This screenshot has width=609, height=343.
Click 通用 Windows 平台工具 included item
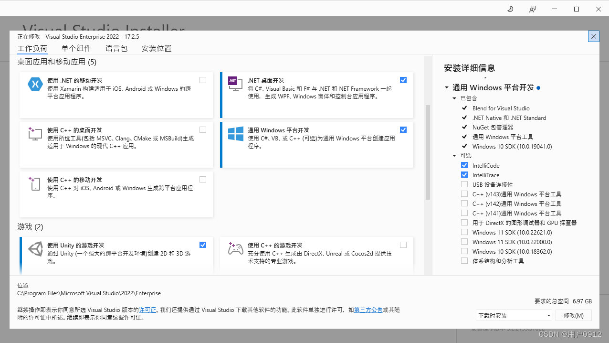pos(503,137)
